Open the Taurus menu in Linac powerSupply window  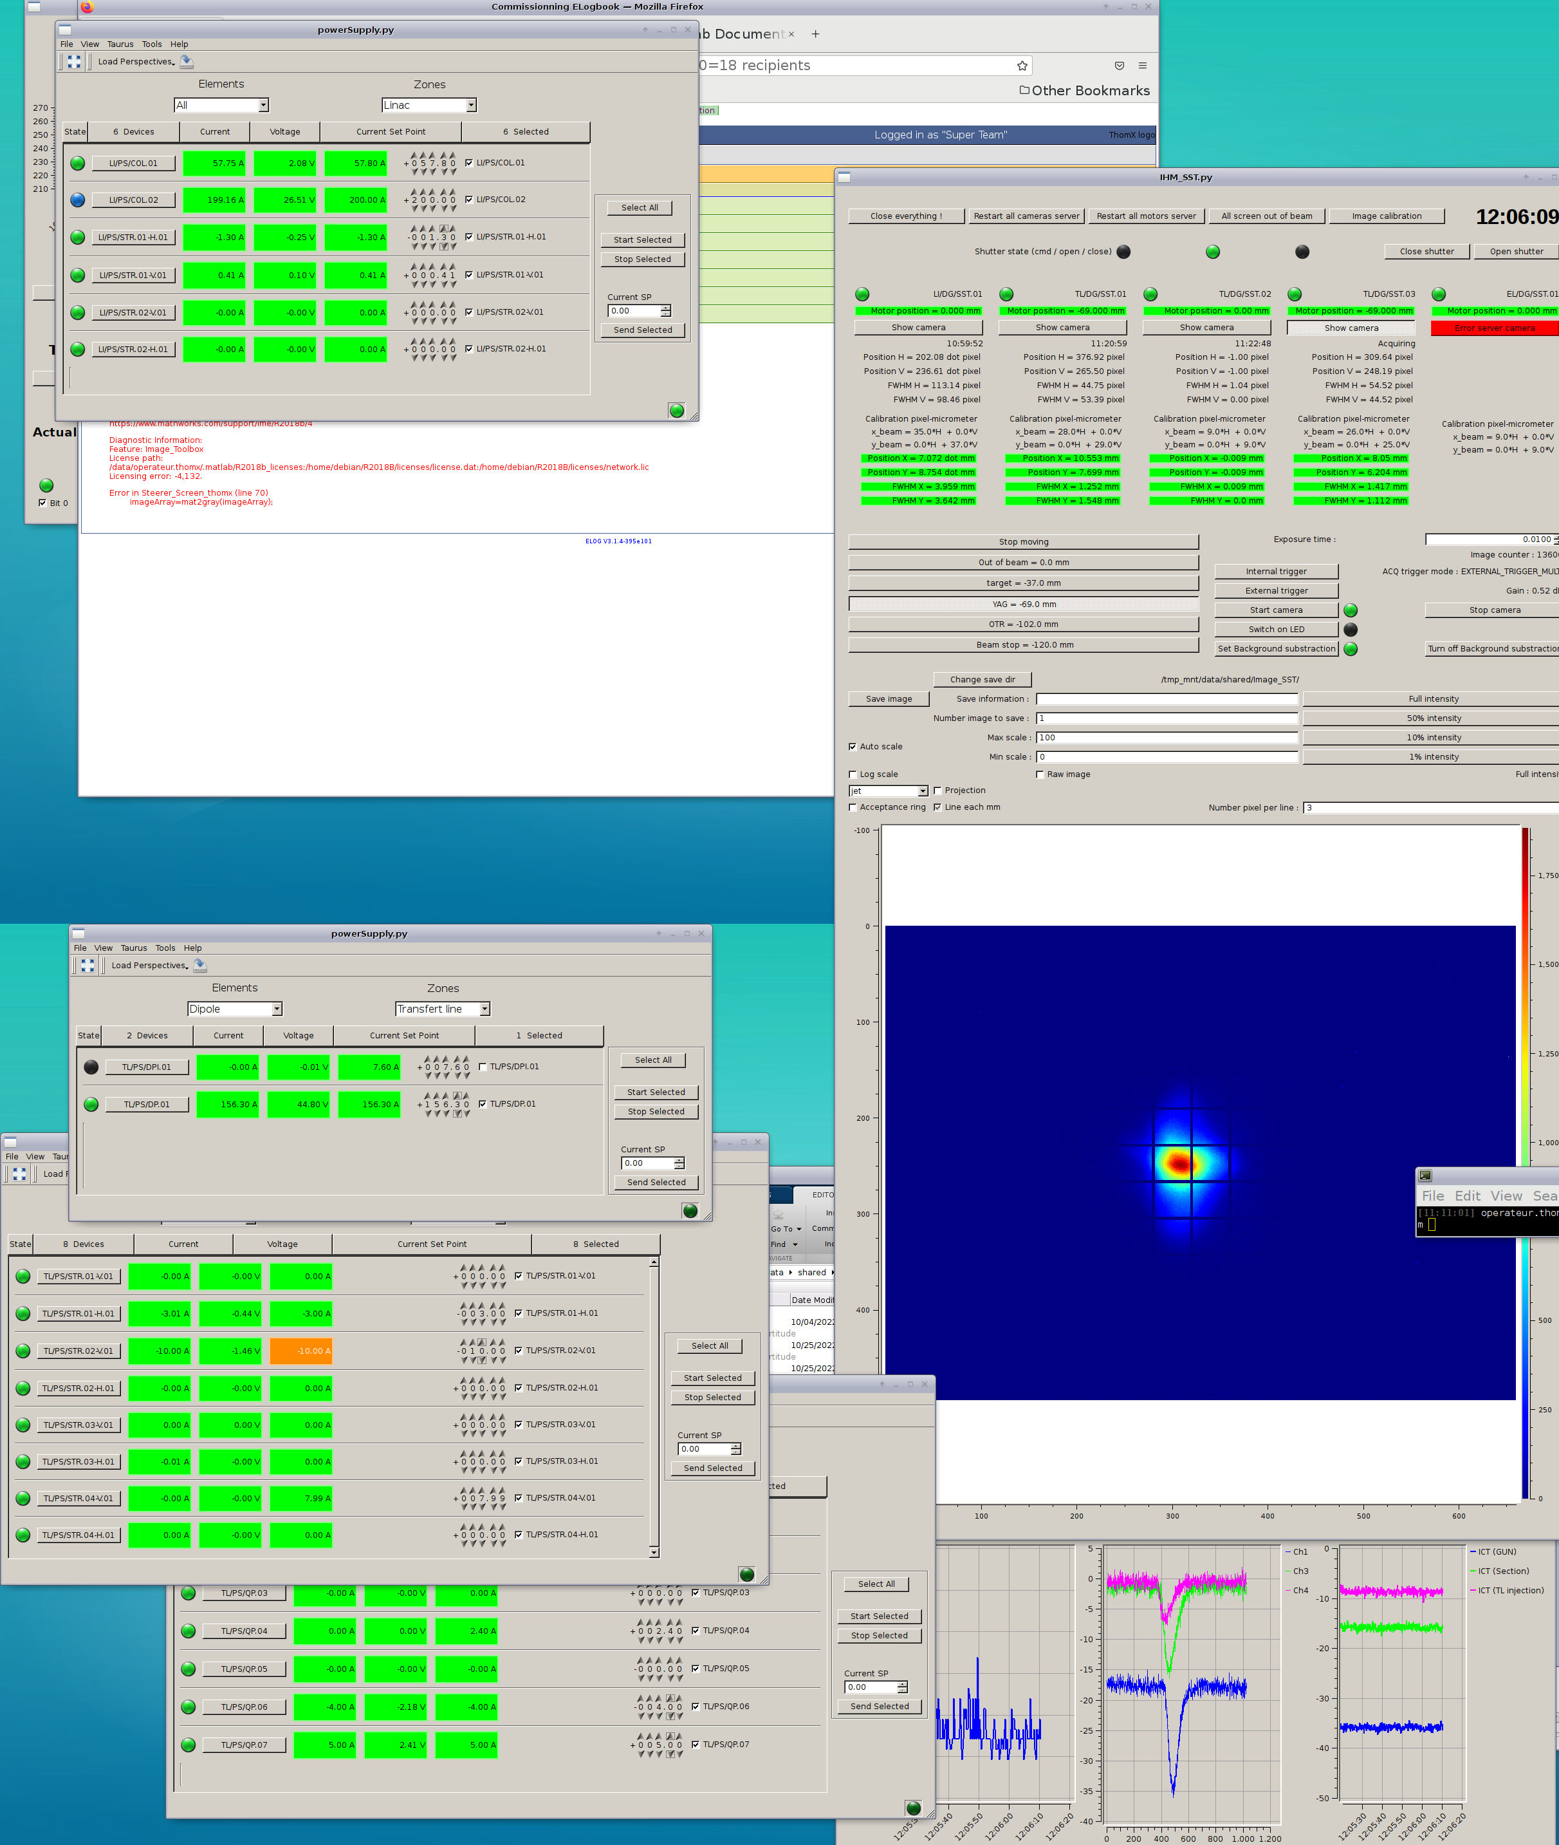120,44
